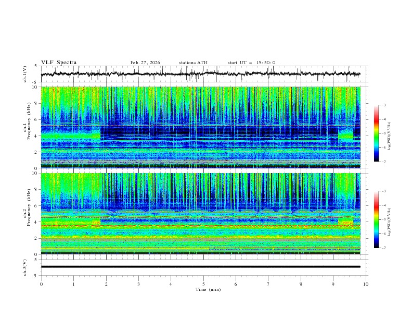Click the time-axis tick label "9"

pyautogui.click(x=333, y=284)
